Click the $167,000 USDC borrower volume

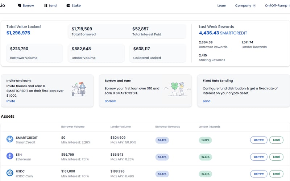coord(68,171)
